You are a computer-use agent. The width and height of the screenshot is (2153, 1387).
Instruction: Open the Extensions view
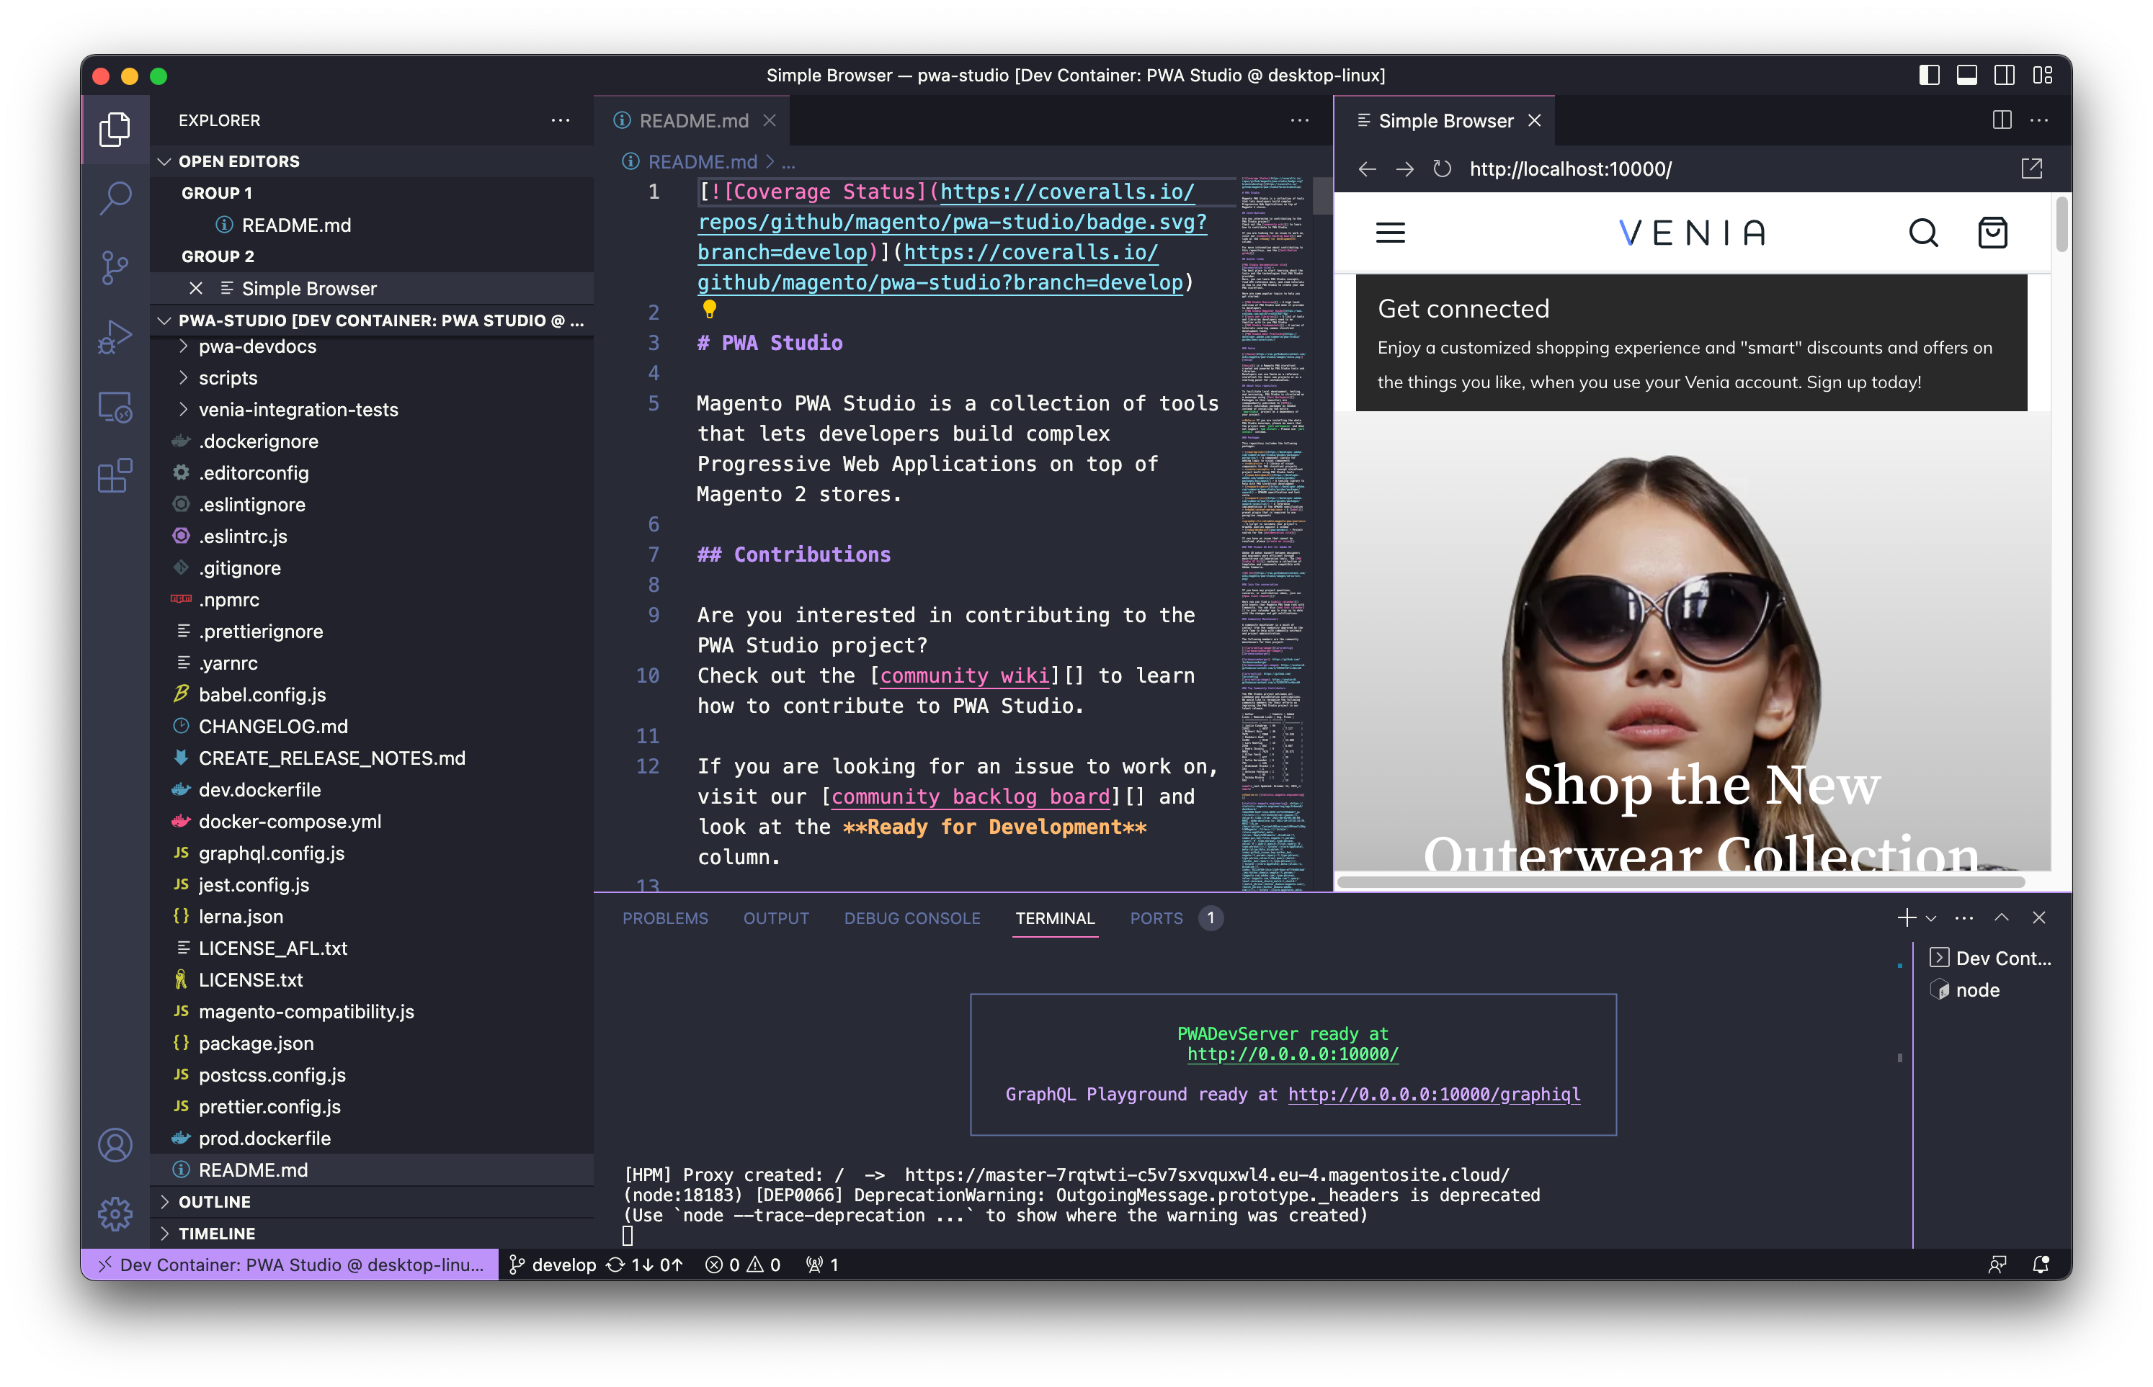115,475
